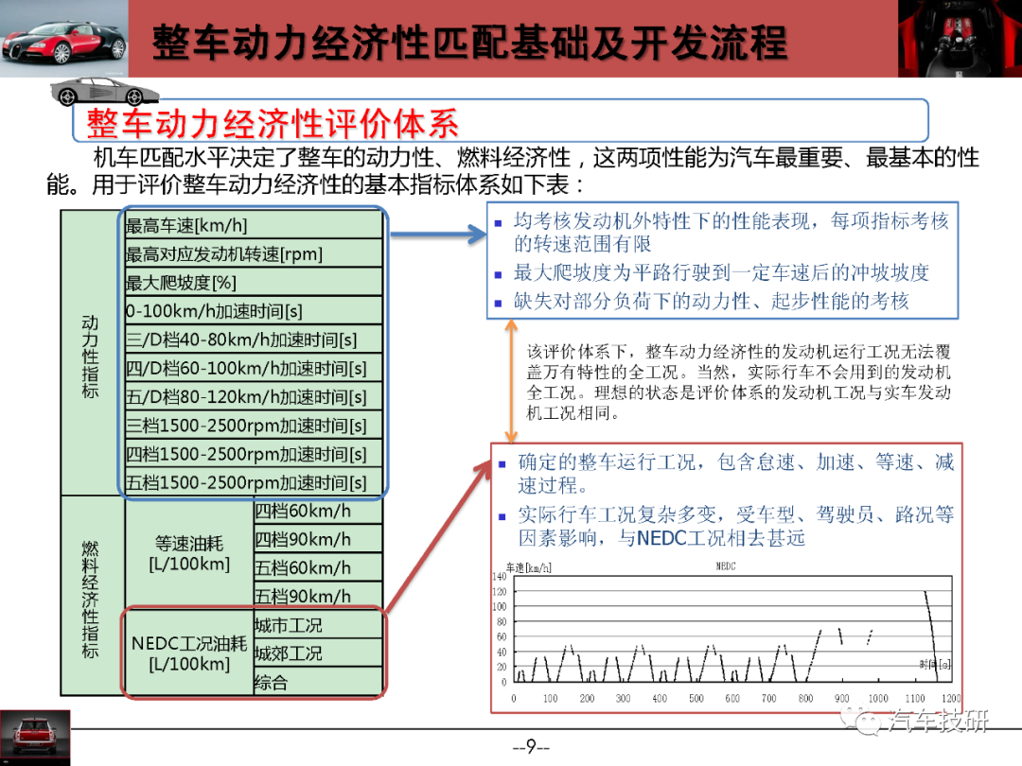Click the row 最高对应发动机转速[rpm]
The width and height of the screenshot is (1022, 766).
[254, 253]
